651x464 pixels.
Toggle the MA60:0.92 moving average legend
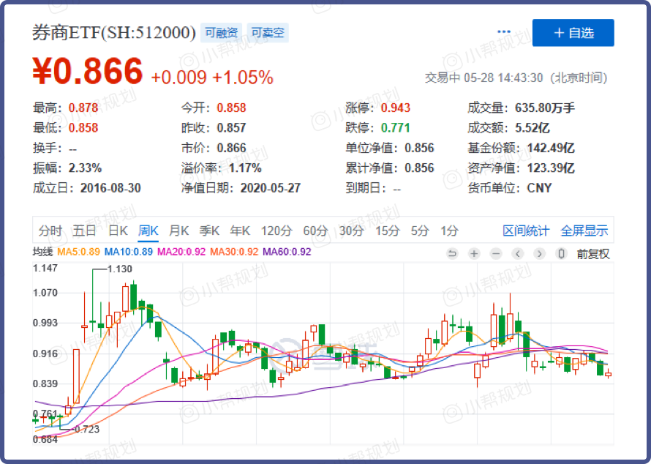[x=287, y=252]
